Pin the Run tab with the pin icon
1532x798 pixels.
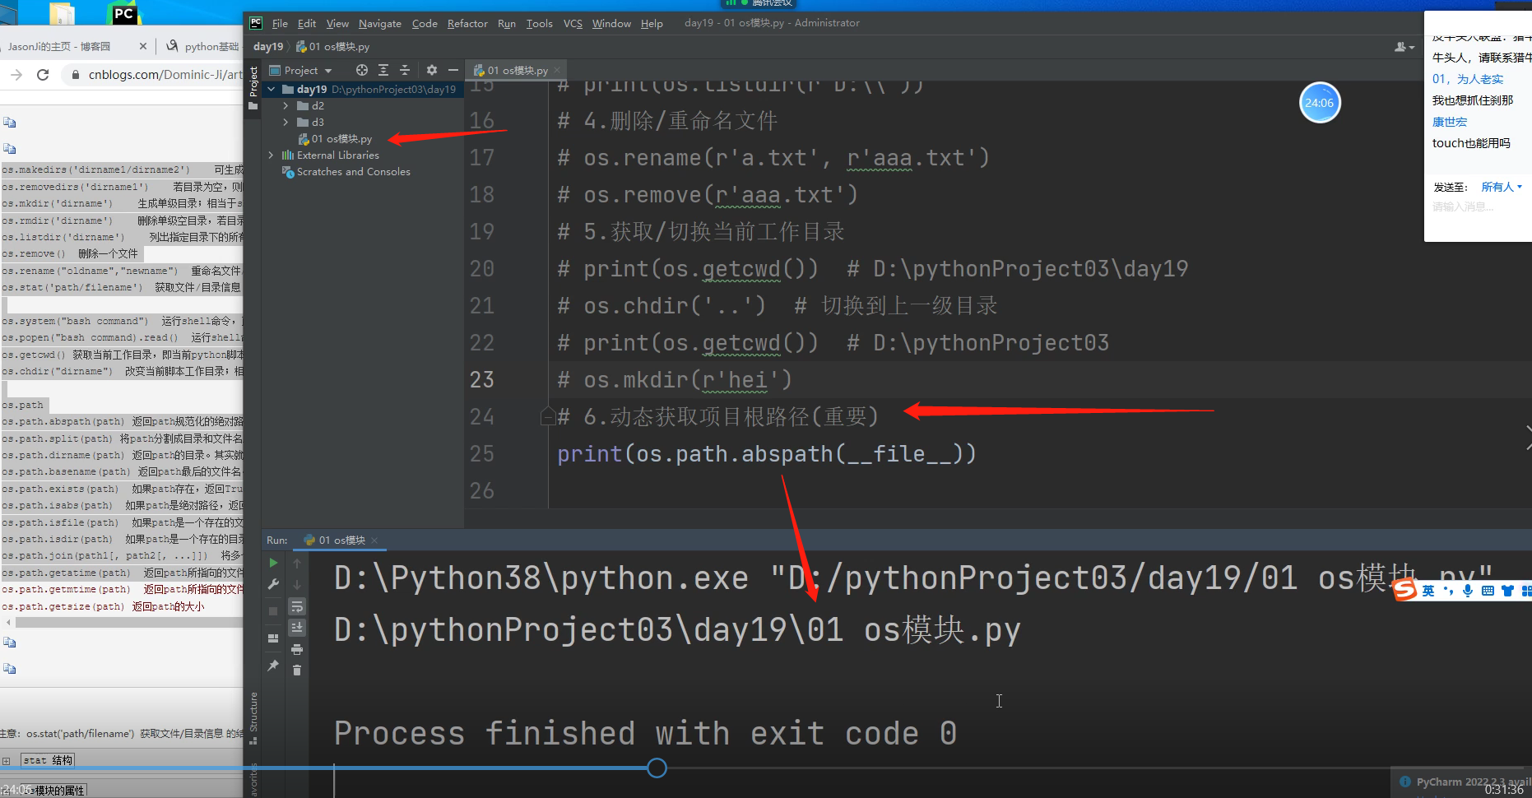pos(273,665)
